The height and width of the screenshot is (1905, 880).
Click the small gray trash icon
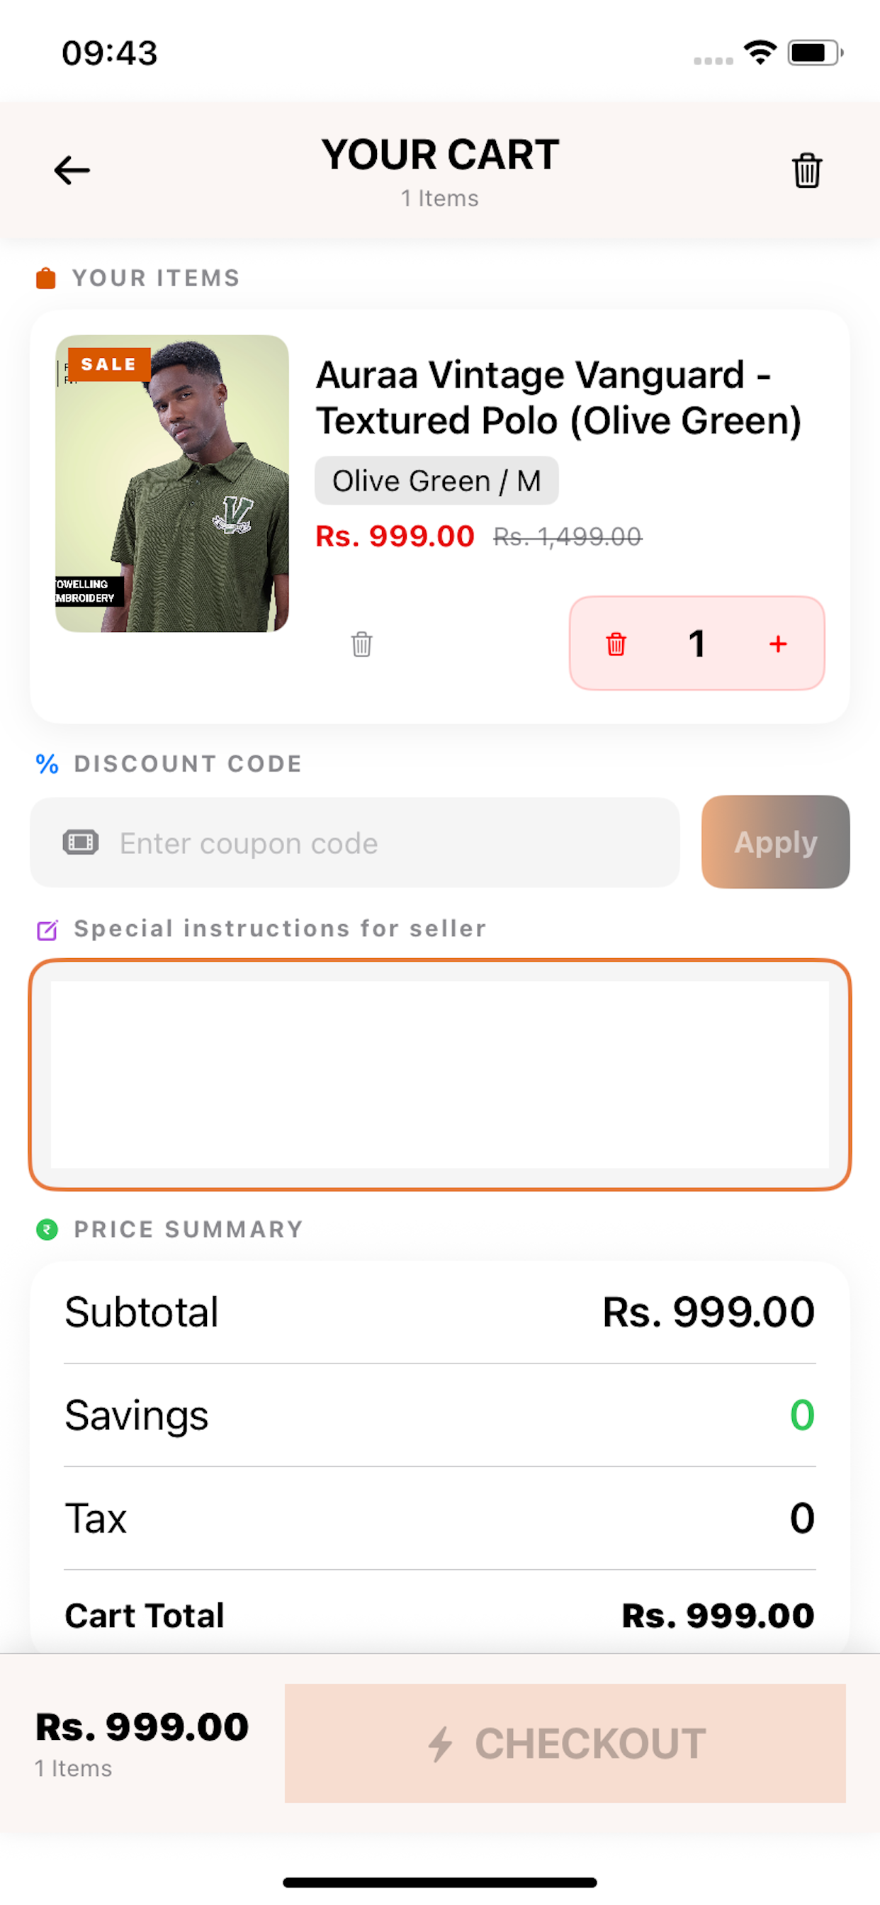(361, 644)
